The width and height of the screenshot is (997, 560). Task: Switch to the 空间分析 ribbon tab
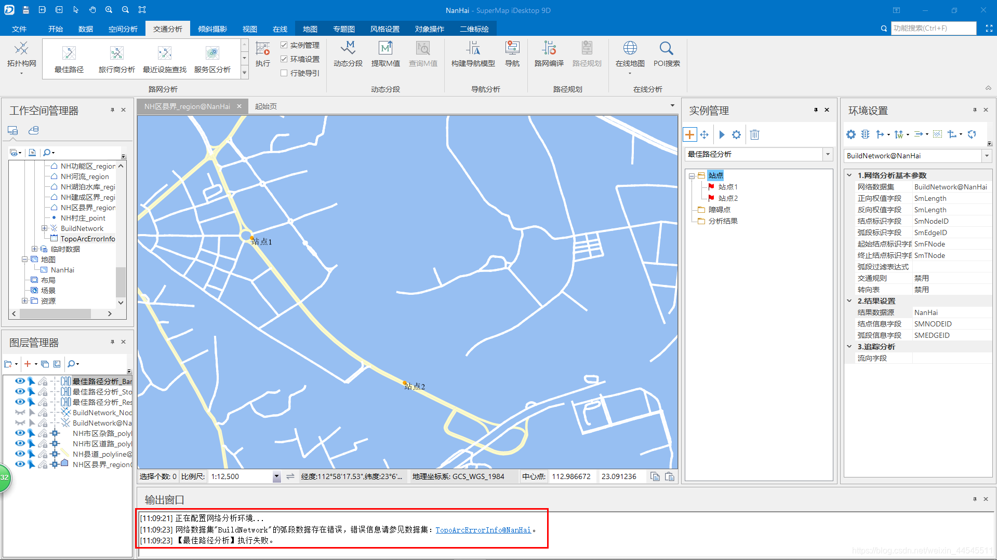123,29
